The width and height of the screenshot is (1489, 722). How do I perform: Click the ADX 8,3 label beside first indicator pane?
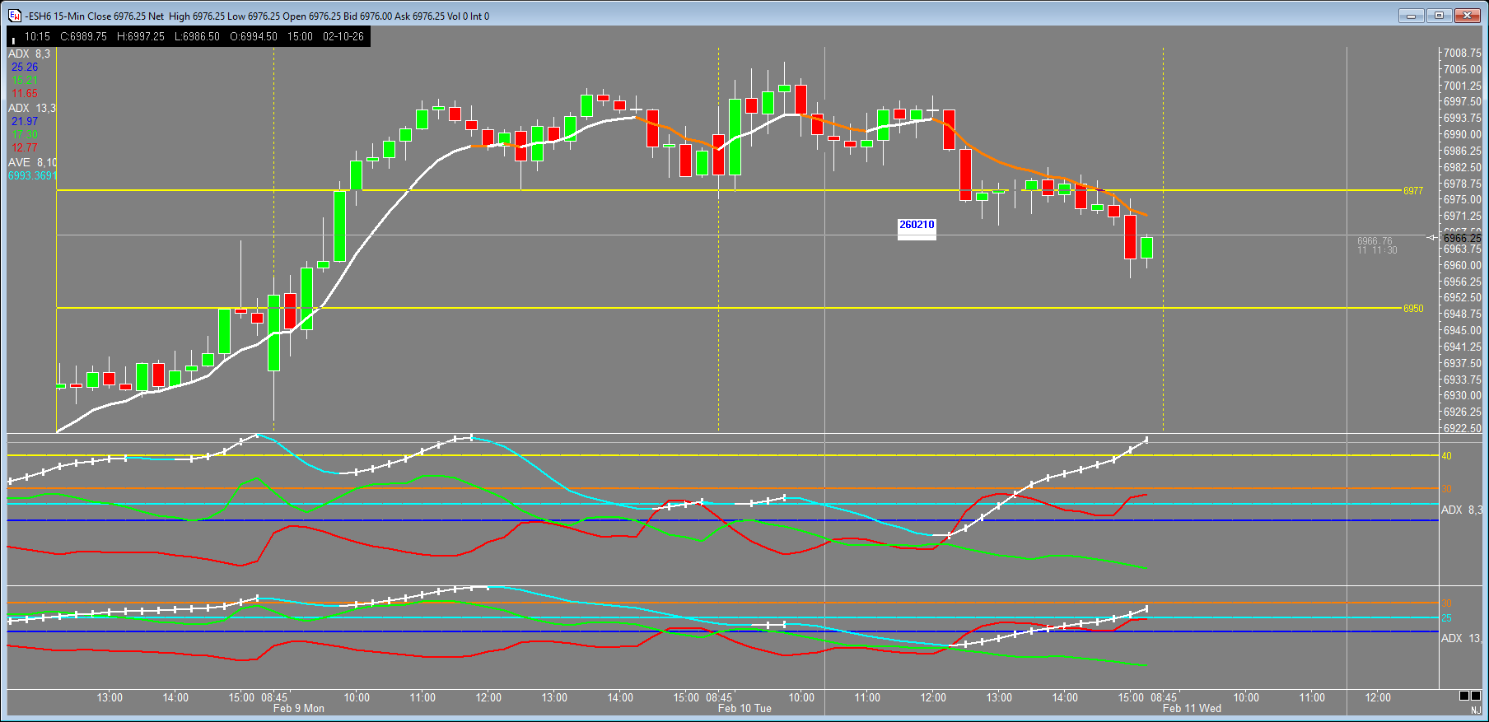coord(1460,510)
